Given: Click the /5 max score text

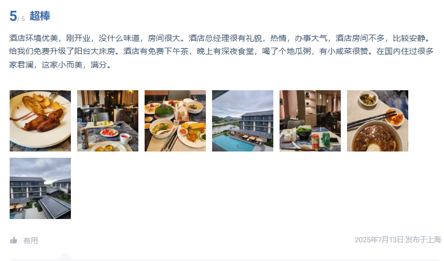Looking at the screenshot, I should 21,19.
